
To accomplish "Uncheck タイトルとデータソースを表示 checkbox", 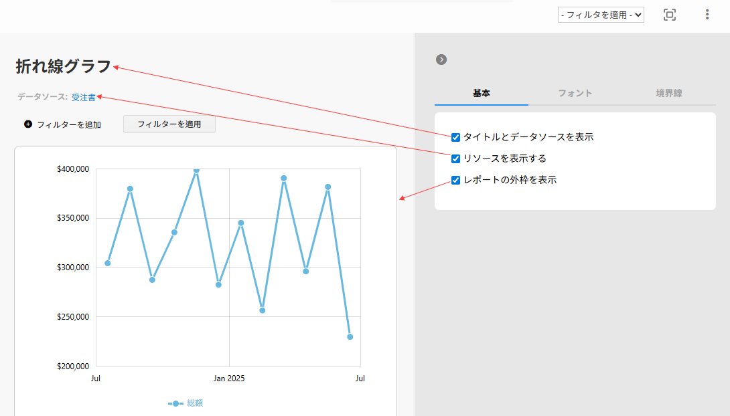I will click(x=455, y=137).
